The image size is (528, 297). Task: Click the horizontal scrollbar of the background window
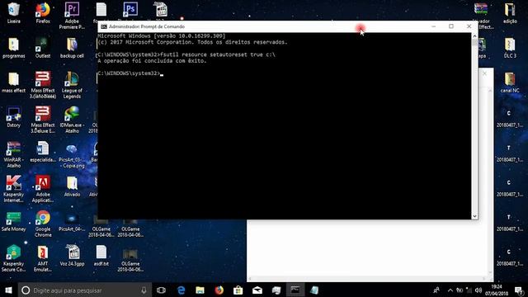pos(367,279)
